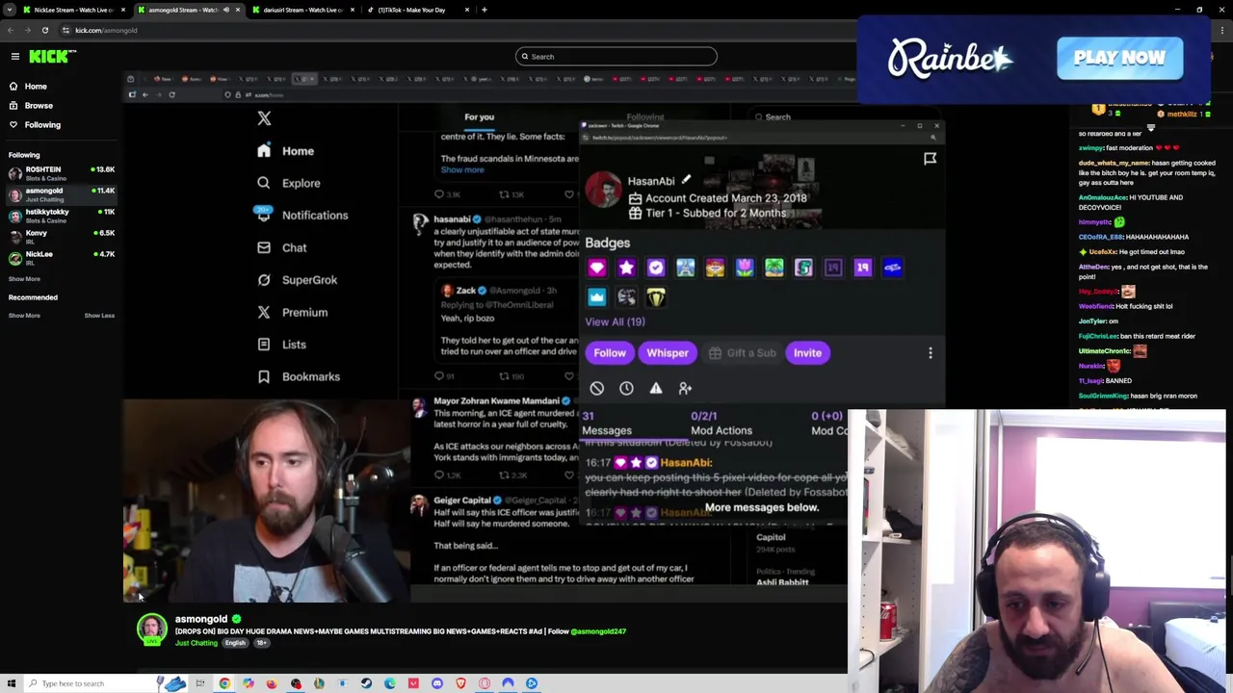Click the warn user triangle icon
The height and width of the screenshot is (693, 1233).
click(x=656, y=388)
